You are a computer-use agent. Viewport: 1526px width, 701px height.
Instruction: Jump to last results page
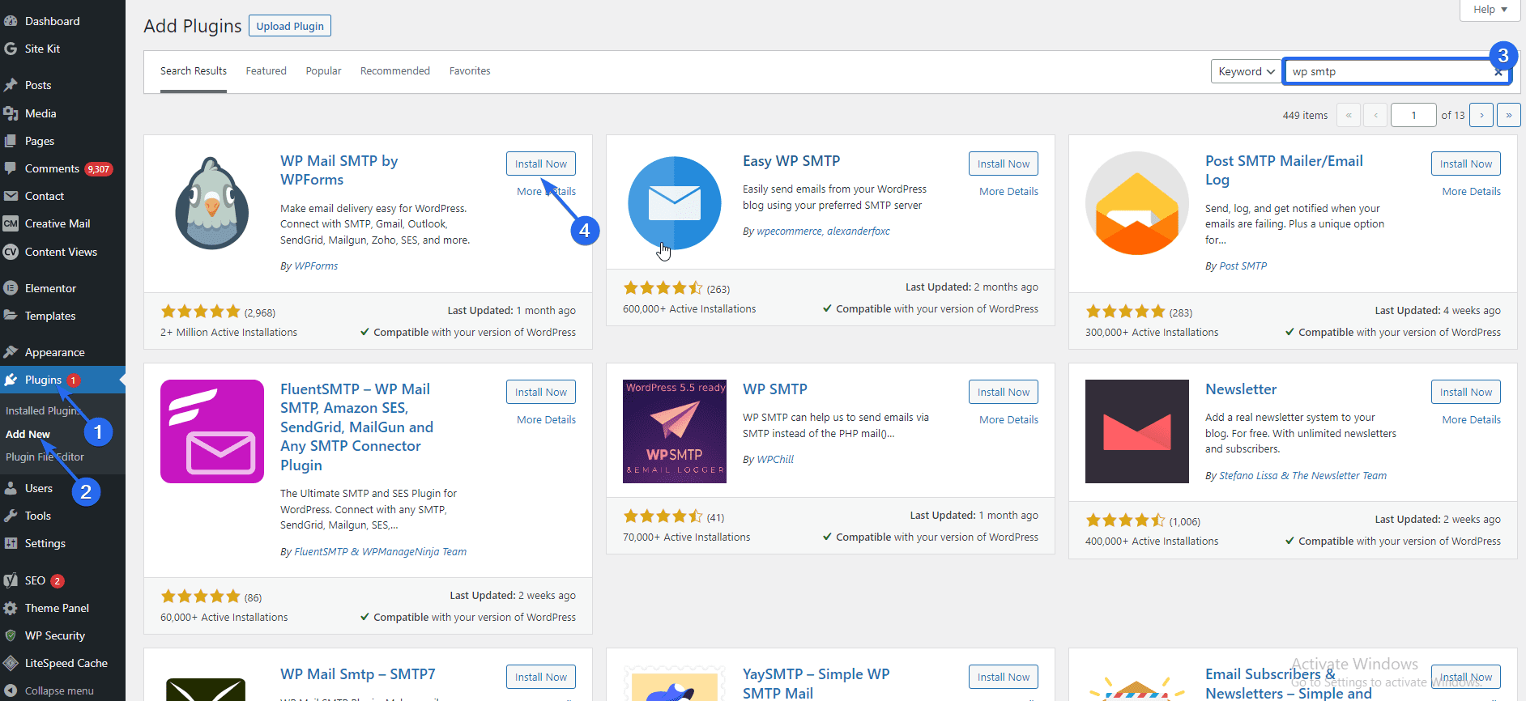(1508, 115)
